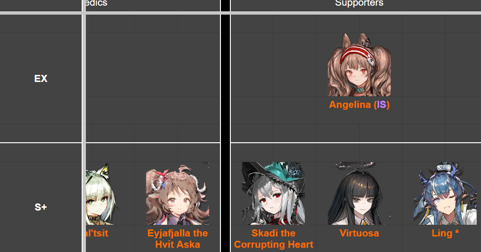Open the Angelina name link
This screenshot has height=252, width=481.
tap(350, 105)
